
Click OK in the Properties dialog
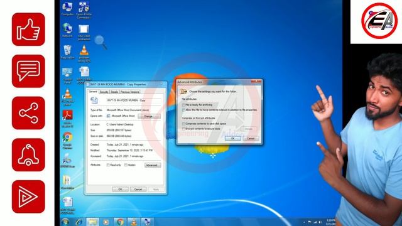click(x=120, y=190)
